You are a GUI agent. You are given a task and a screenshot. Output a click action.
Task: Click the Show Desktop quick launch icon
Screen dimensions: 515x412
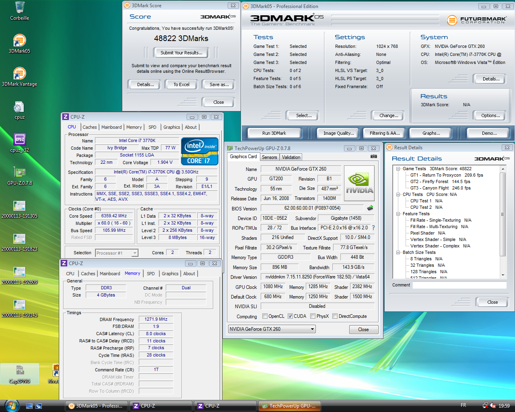(29, 406)
